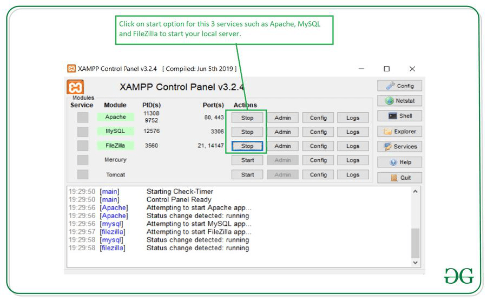Viewport: 487px width, 300px height.
Task: Close the XAMPP Control Panel window
Action: coord(412,69)
